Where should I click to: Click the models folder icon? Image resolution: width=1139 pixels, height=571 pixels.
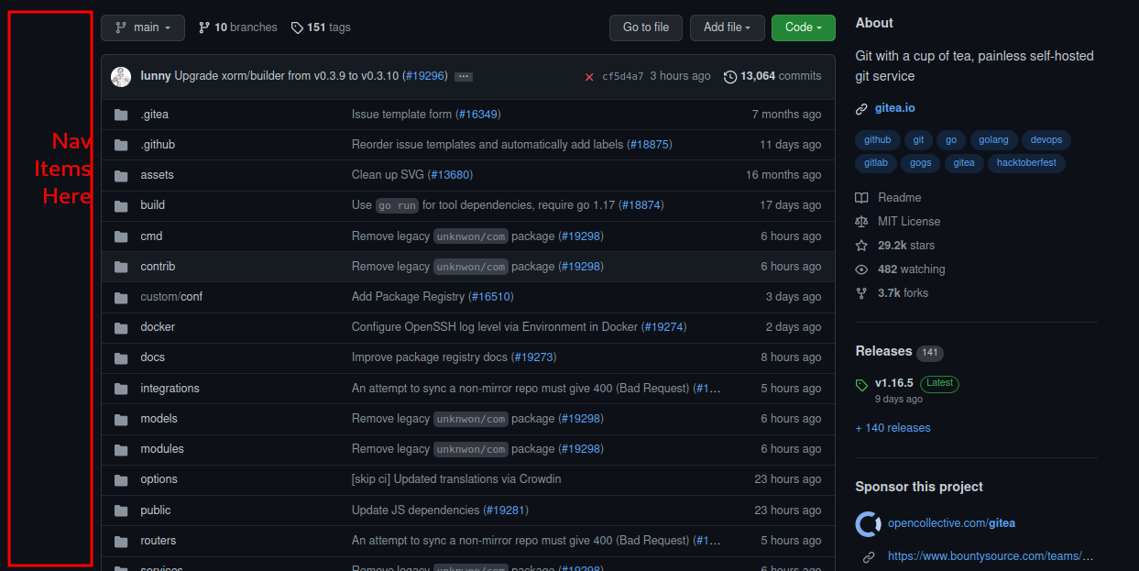click(121, 419)
